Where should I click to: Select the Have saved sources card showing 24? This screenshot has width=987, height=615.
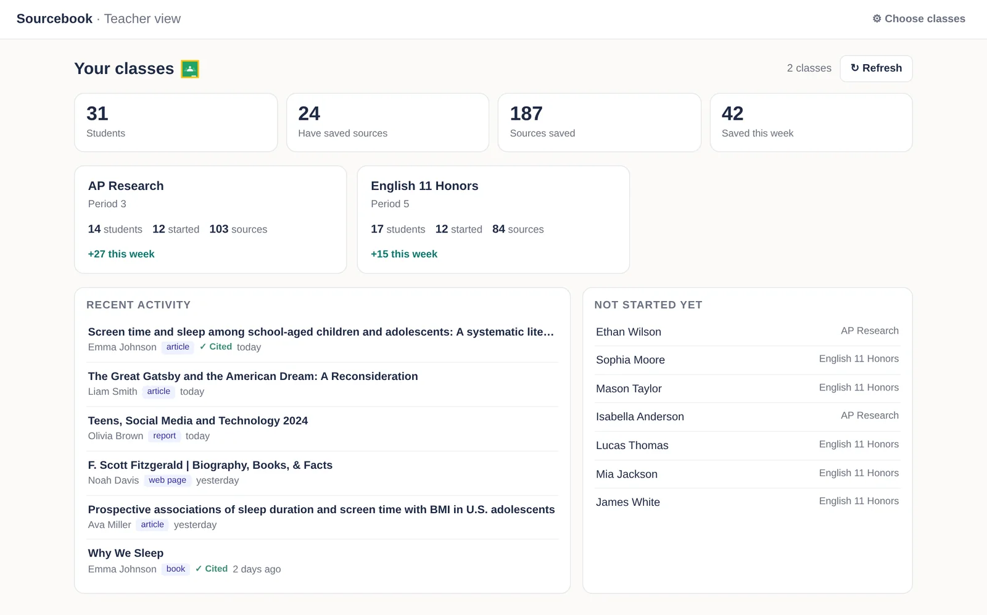pyautogui.click(x=387, y=122)
